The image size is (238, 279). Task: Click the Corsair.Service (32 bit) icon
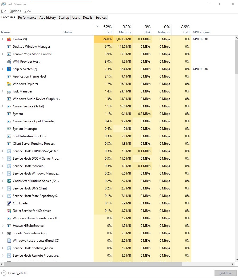pos(9,106)
